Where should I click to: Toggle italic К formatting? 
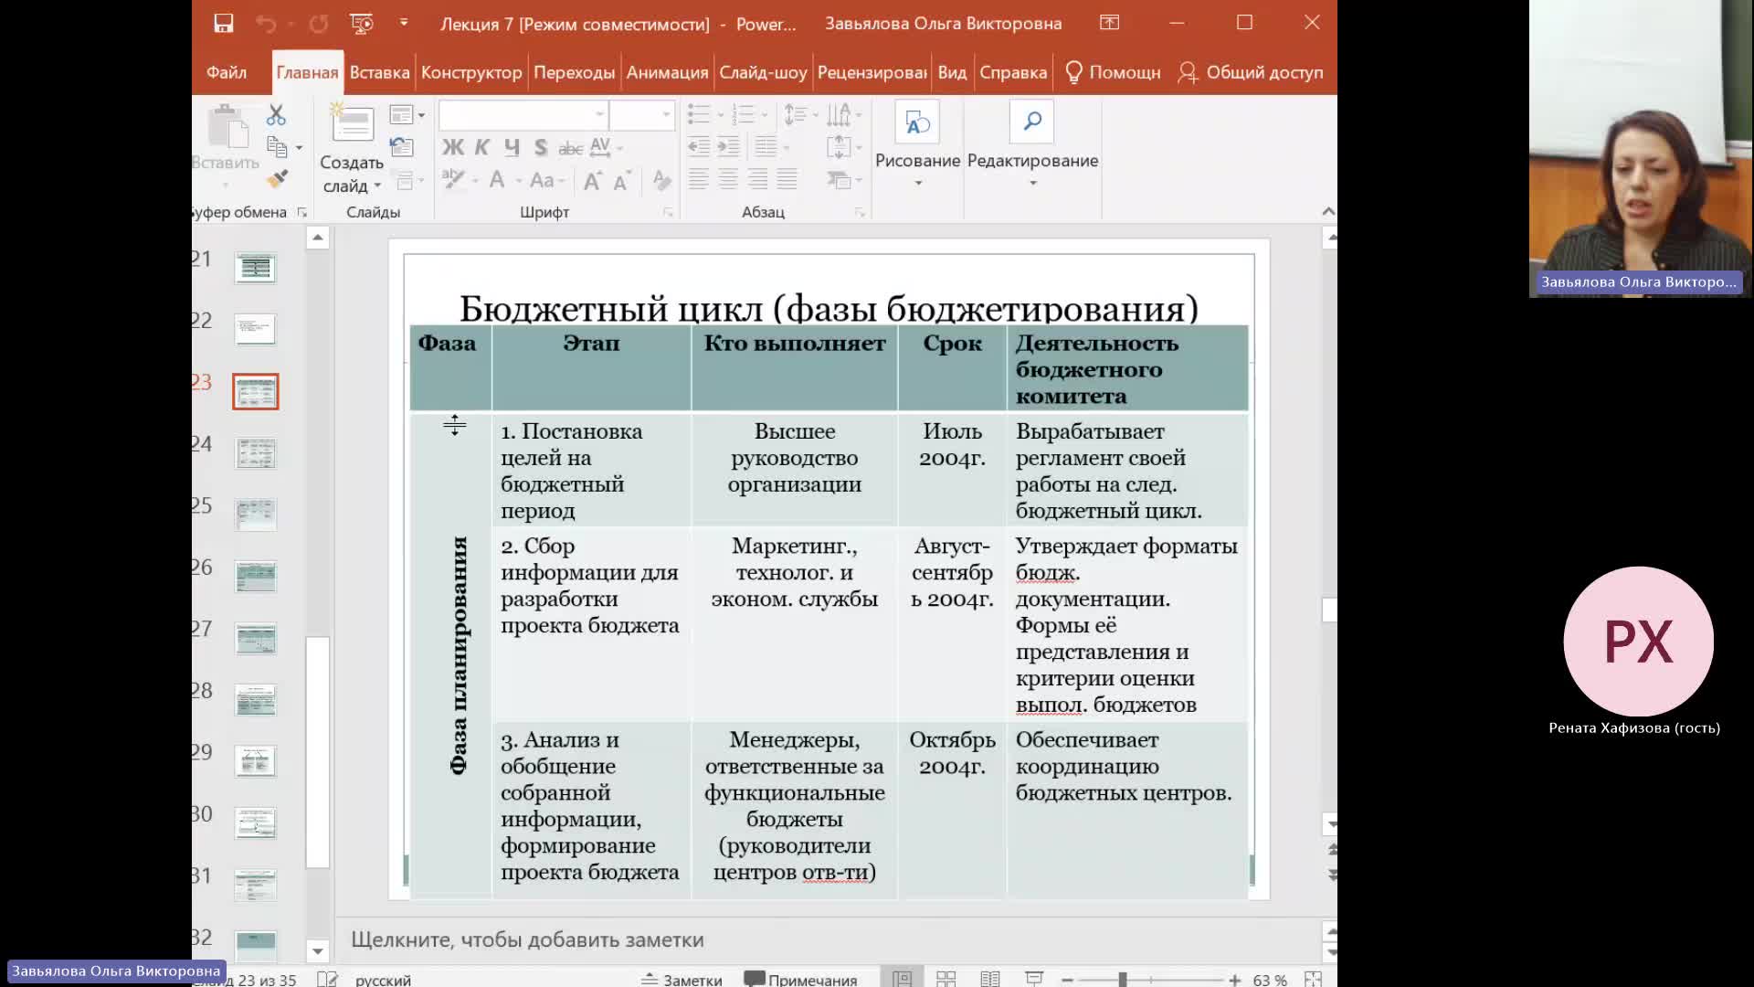pos(482,147)
